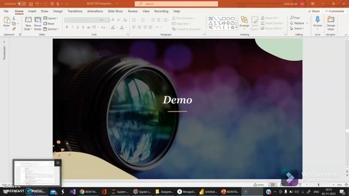This screenshot has width=349, height=196.
Task: Click the Reset slide button
Action: (x=49, y=23)
